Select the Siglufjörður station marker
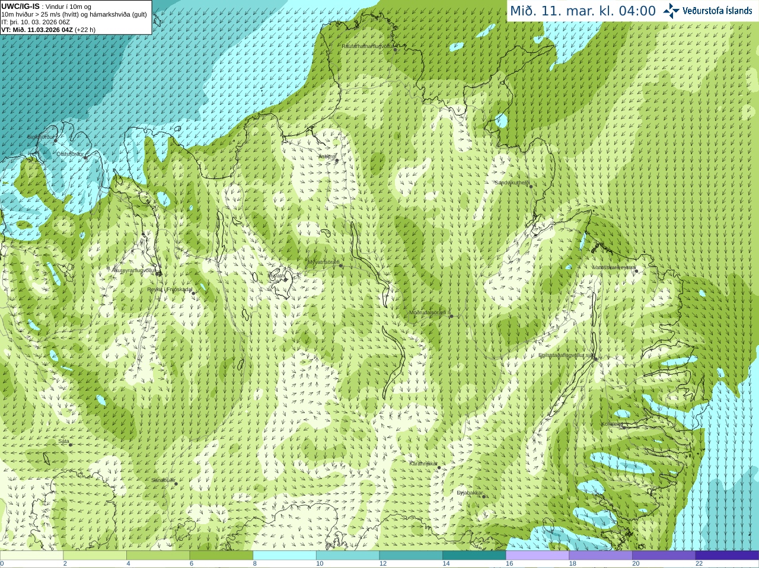 coord(56,141)
